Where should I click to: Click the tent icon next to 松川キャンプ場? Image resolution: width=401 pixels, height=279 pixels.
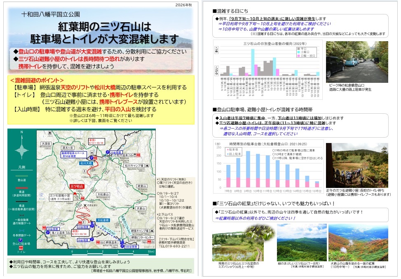pyautogui.click(x=147, y=166)
